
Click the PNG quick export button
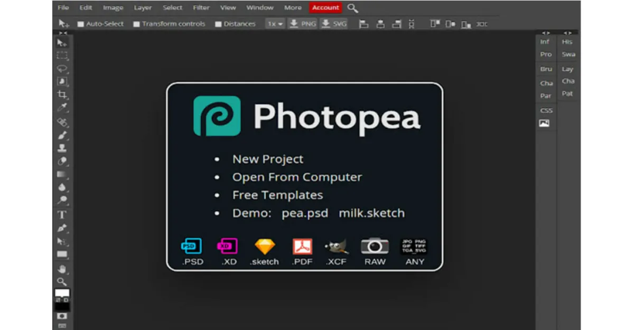(302, 24)
